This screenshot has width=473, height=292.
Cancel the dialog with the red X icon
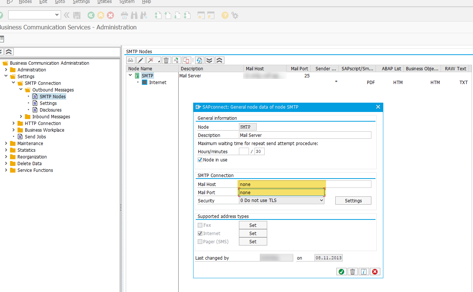375,272
